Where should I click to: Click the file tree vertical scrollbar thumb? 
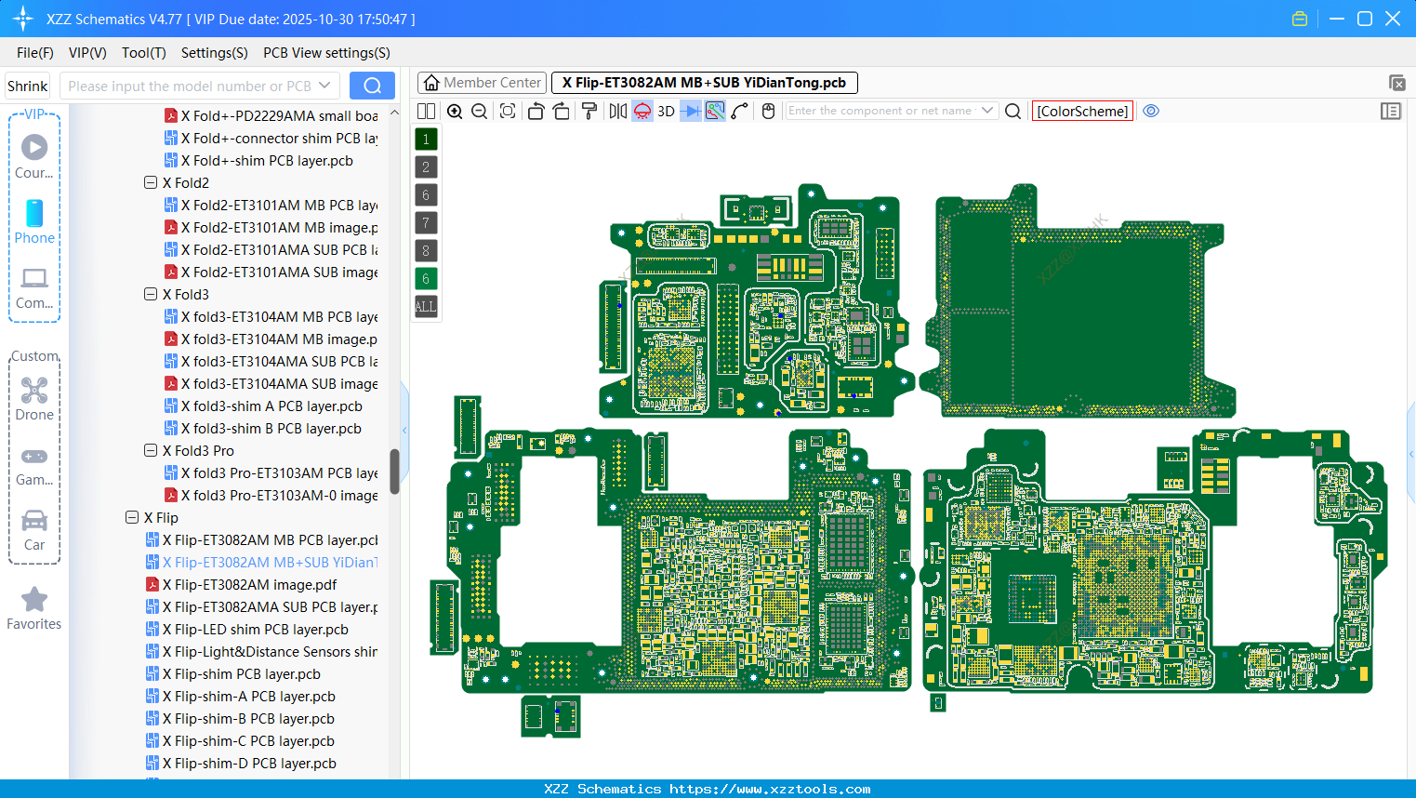394,472
